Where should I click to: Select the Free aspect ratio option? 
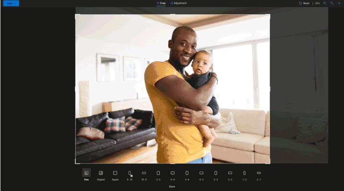(x=86, y=173)
